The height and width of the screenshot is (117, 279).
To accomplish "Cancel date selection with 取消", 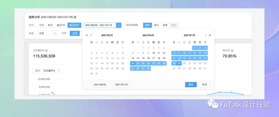I will (x=204, y=84).
